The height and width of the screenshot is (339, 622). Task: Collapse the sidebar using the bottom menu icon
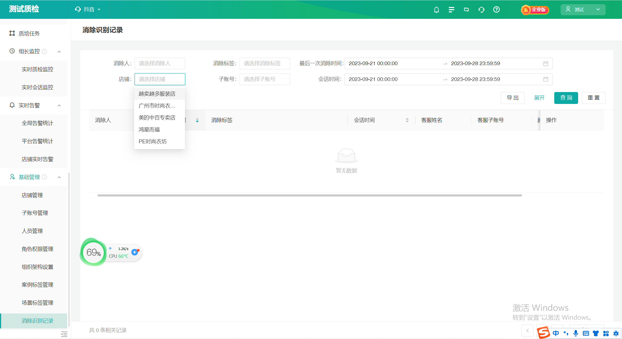coord(64,334)
